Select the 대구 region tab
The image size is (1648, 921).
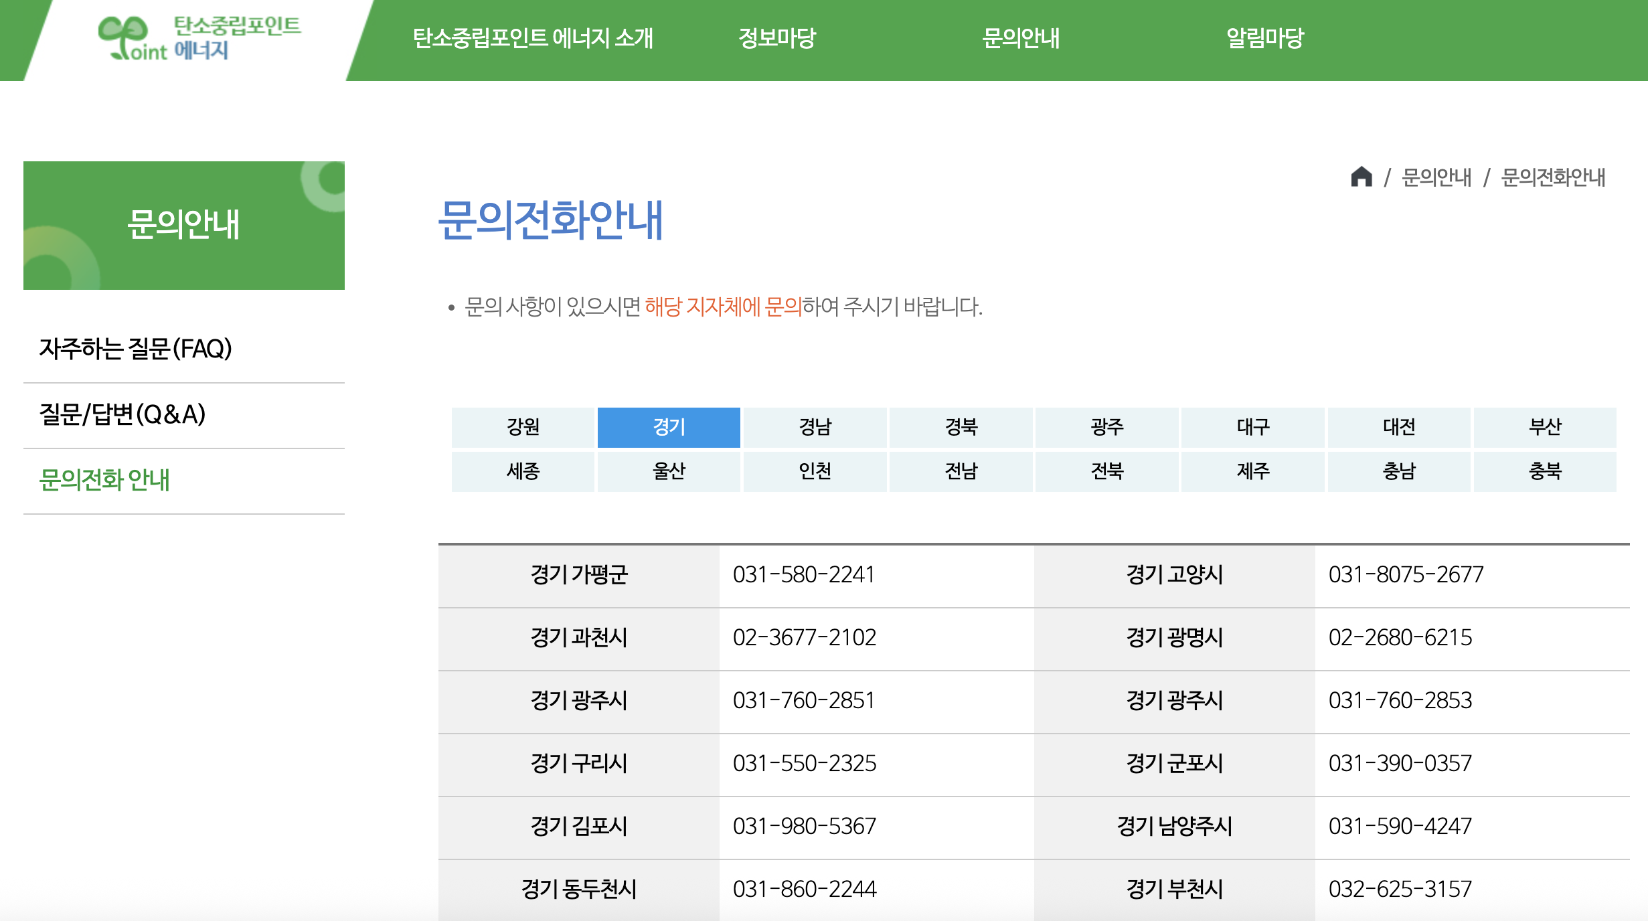pyautogui.click(x=1252, y=427)
